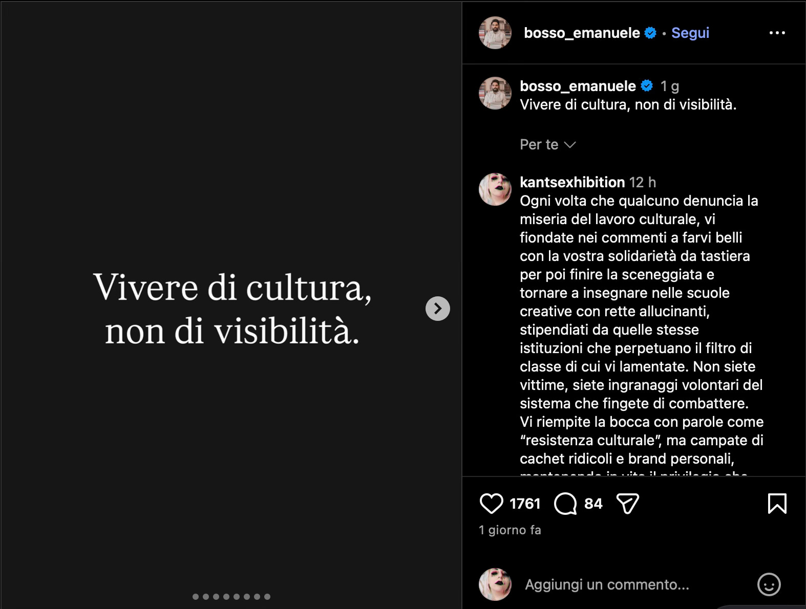Screen dimensions: 806x609
Task: Open bosso_emanuele profile from header username
Action: pyautogui.click(x=582, y=33)
